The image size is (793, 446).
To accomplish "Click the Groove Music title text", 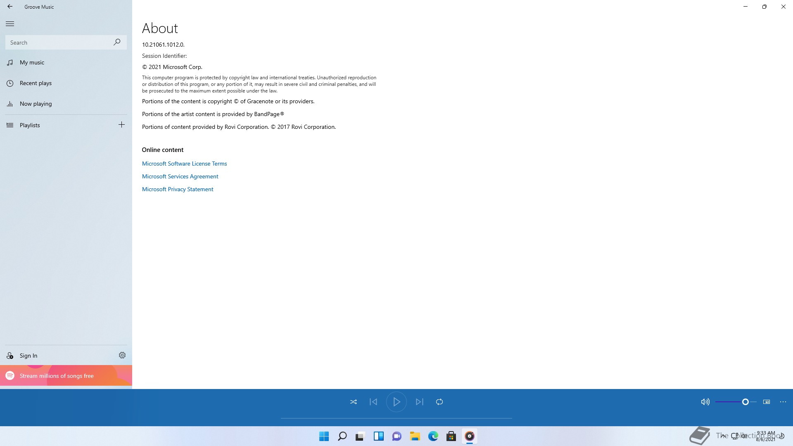I will (39, 7).
